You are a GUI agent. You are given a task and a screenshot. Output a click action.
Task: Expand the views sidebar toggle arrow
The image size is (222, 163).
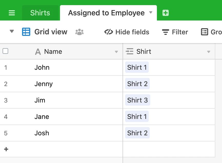point(12,31)
